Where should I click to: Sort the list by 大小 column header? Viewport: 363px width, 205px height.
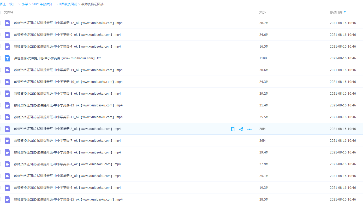pyautogui.click(x=262, y=12)
